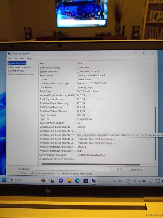Click the Wi-Fi network tray icon
Screen dimensions: 163x218
[x=135, y=181]
